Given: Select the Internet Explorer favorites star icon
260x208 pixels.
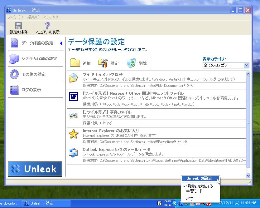Looking at the screenshot, I should pyautogui.click(x=74, y=134).
